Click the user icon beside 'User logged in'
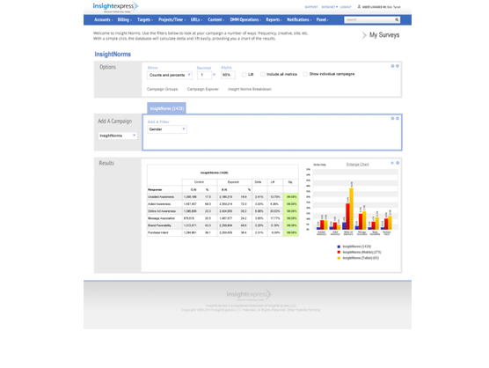489x368 pixels. click(359, 6)
